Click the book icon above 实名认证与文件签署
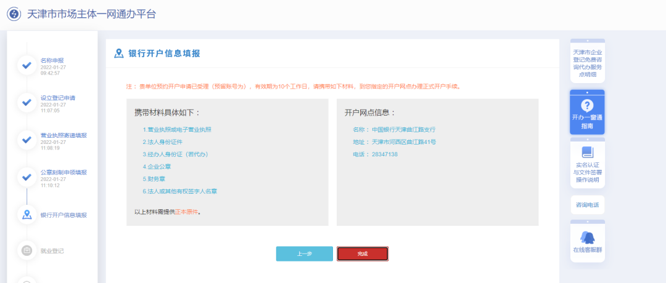This screenshot has width=666, height=283. [x=587, y=152]
